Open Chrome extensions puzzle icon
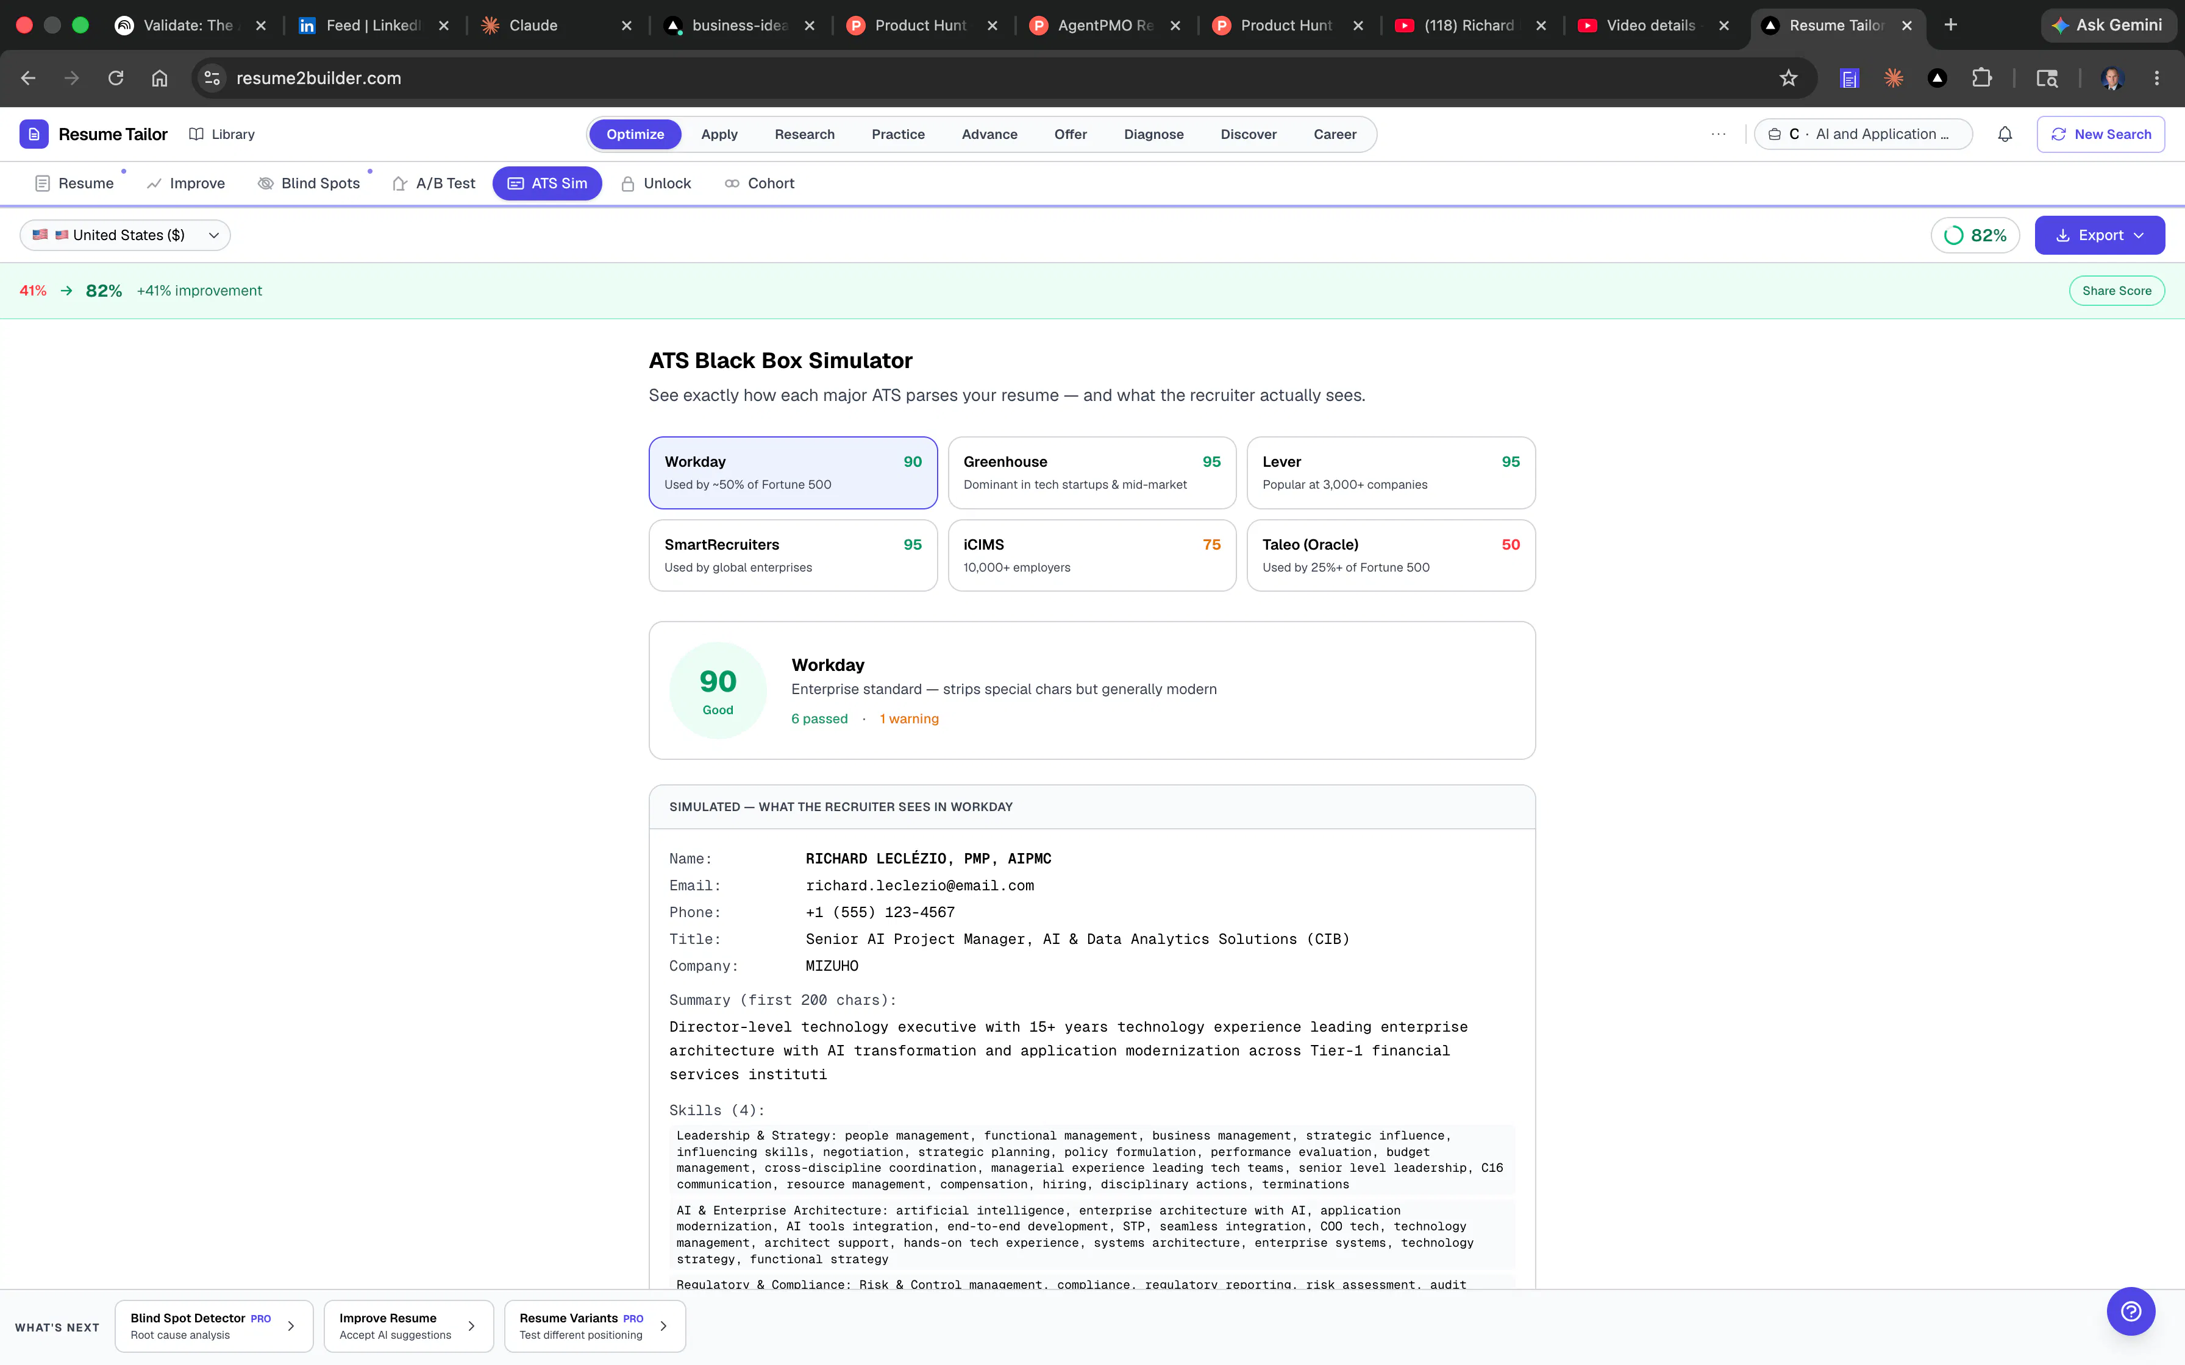Viewport: 2185px width, 1365px height. point(1981,77)
